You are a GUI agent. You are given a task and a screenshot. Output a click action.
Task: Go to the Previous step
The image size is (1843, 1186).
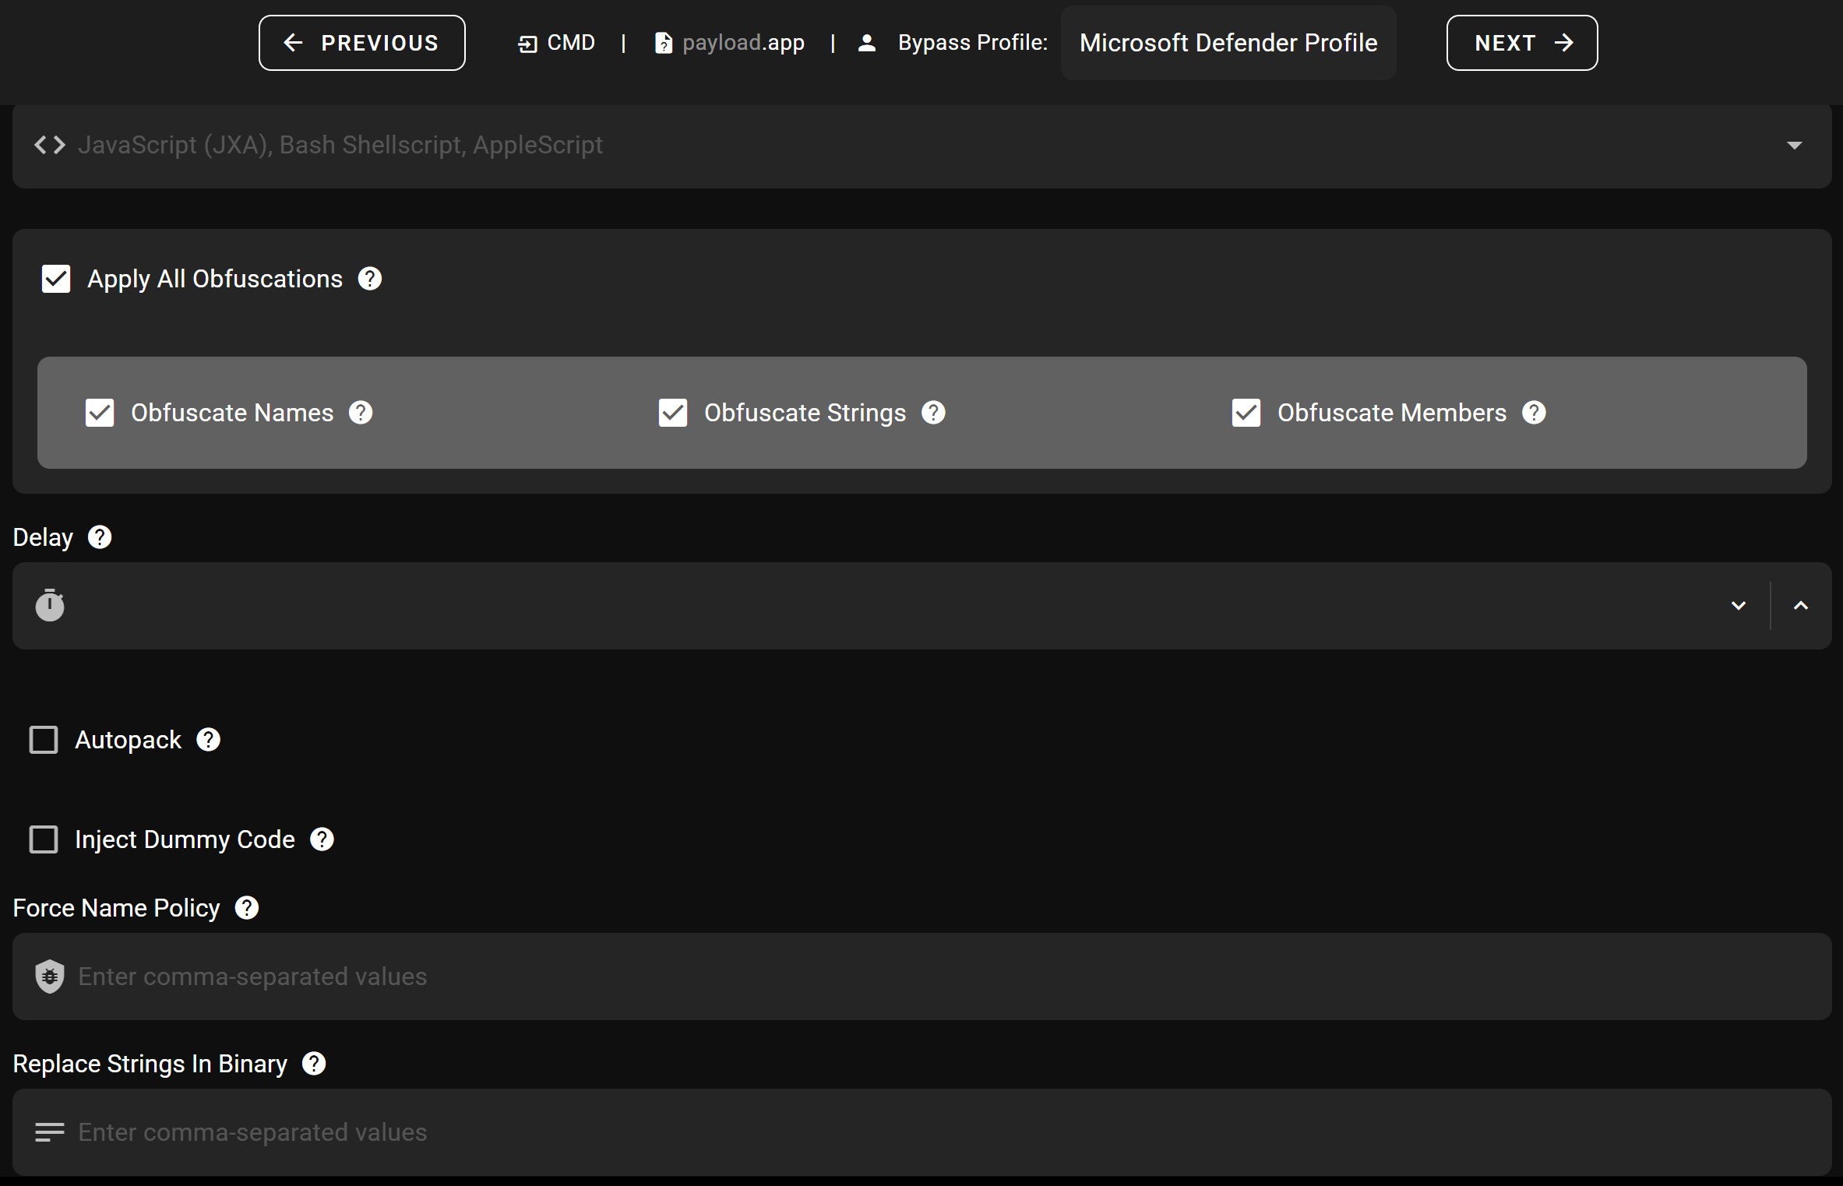point(362,43)
